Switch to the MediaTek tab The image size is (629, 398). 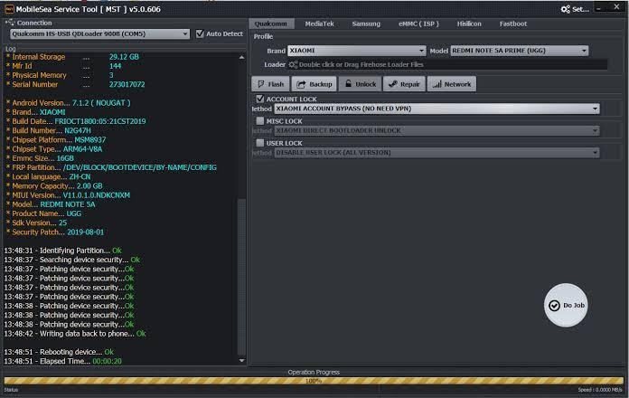(x=319, y=24)
